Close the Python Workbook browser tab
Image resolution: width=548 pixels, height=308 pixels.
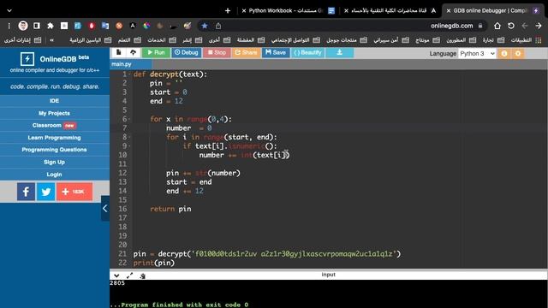click(x=244, y=11)
